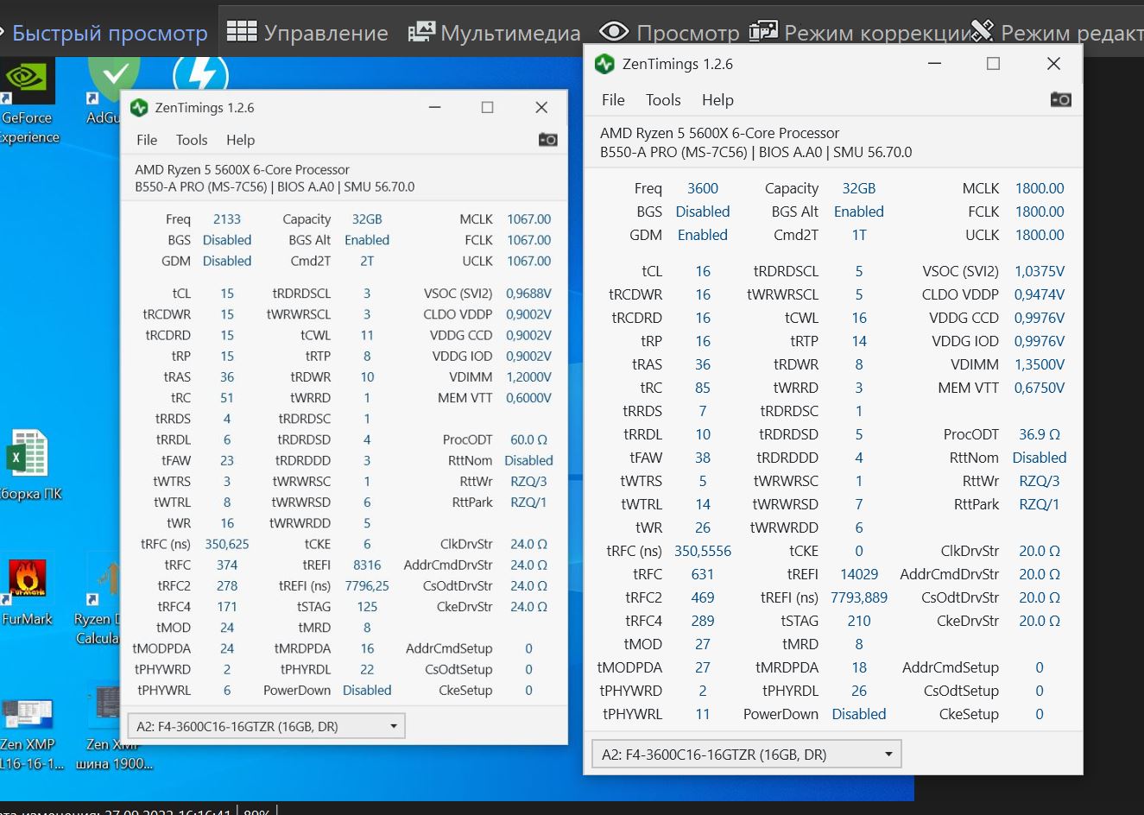Image resolution: width=1144 pixels, height=815 pixels.
Task: Maximize the right ZenTimings window
Action: 993,64
